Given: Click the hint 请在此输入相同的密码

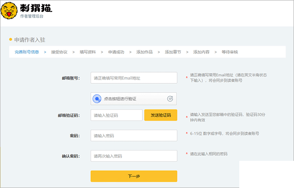Looking at the screenshot, I should tap(209, 154).
